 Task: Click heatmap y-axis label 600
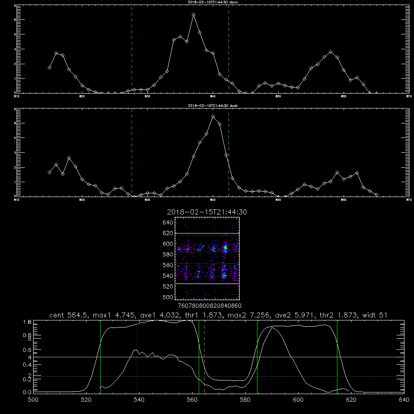168,244
